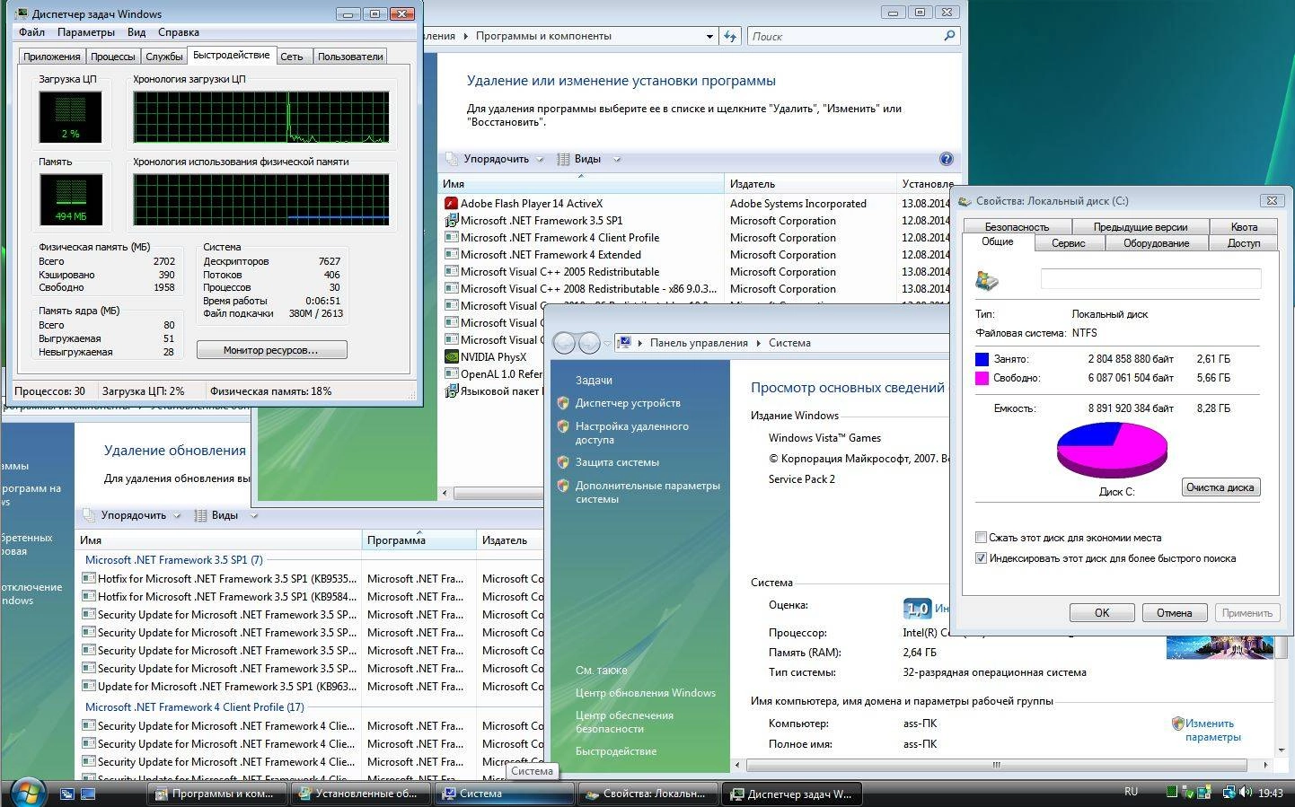Click the volume speaker icon in the tray
The image size is (1295, 807).
[1246, 793]
